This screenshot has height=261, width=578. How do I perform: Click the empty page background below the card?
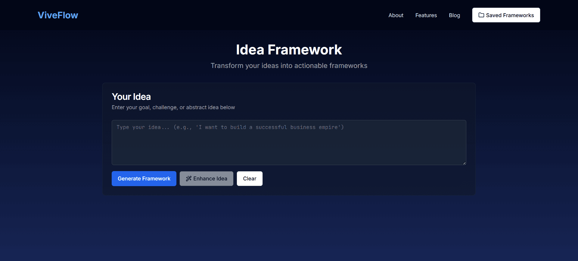pyautogui.click(x=289, y=229)
